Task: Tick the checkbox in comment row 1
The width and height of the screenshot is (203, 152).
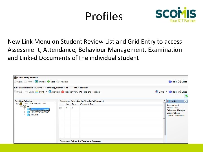Action: tap(61, 108)
